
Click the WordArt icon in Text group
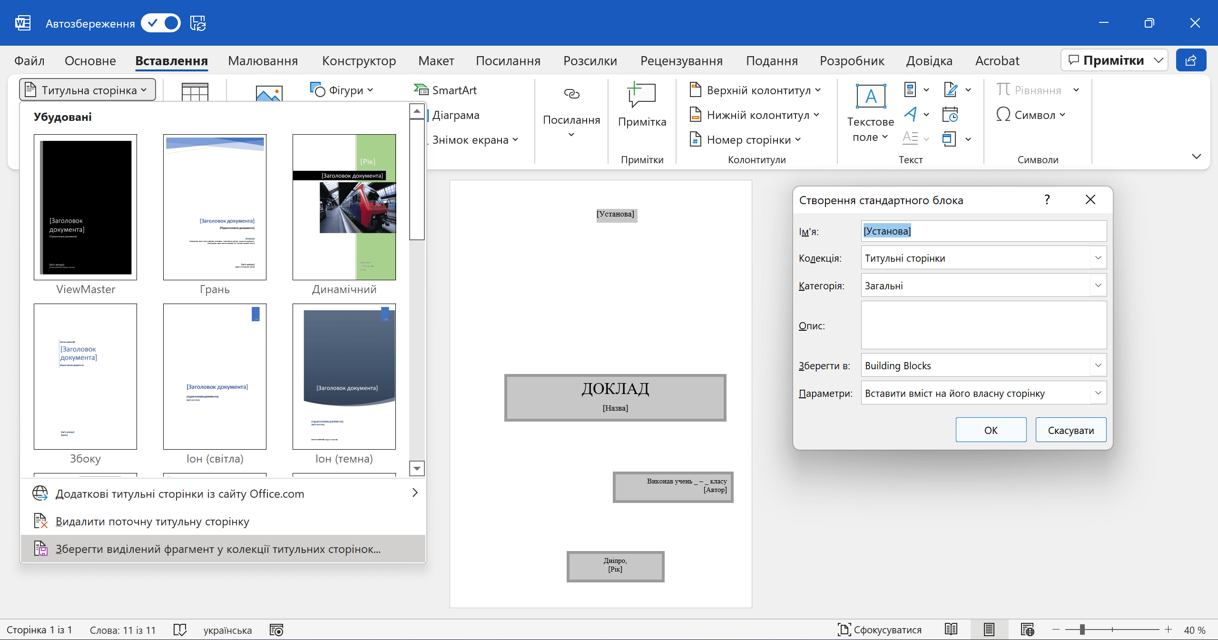[910, 114]
